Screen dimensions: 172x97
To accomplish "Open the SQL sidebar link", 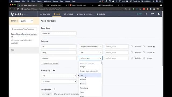I will tap(13, 50).
